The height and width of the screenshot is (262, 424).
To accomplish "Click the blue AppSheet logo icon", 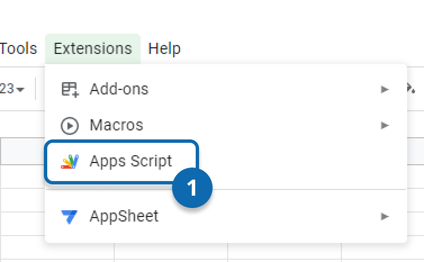I will [70, 216].
